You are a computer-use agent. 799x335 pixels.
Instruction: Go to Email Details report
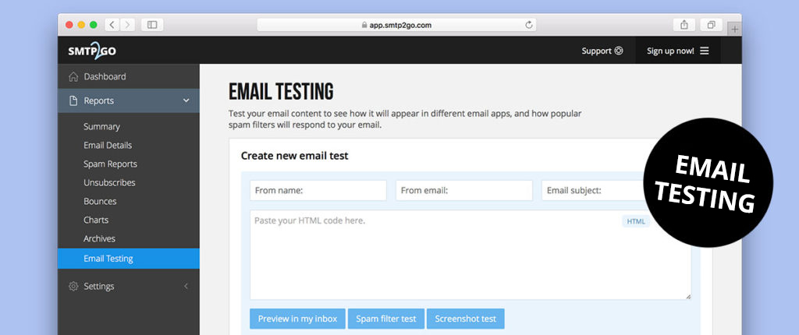[x=108, y=145]
